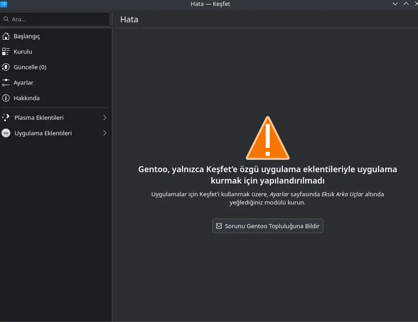Focus the Ara... search field

55,19
